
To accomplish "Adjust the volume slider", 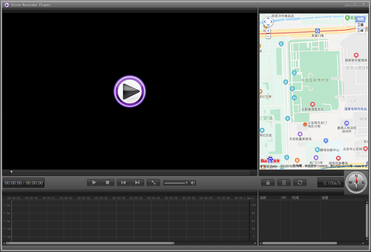I will [x=176, y=183].
